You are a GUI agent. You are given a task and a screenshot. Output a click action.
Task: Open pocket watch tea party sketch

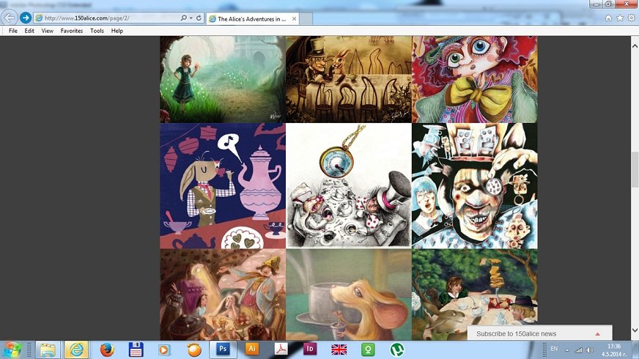[349, 186]
